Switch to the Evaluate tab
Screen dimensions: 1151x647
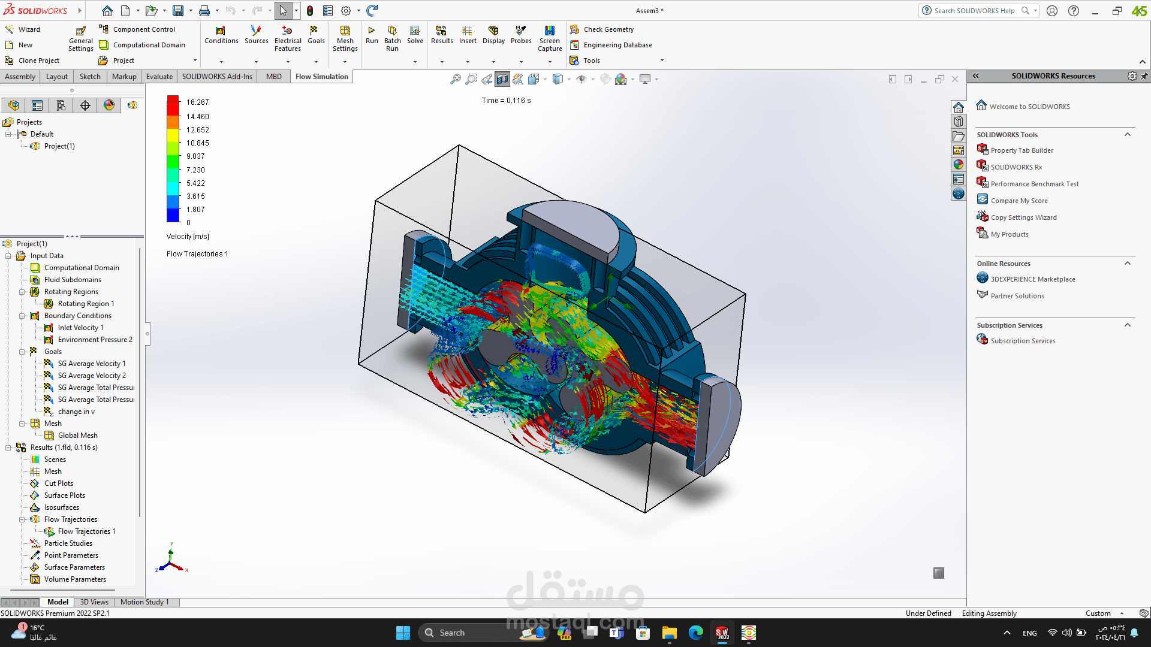159,77
